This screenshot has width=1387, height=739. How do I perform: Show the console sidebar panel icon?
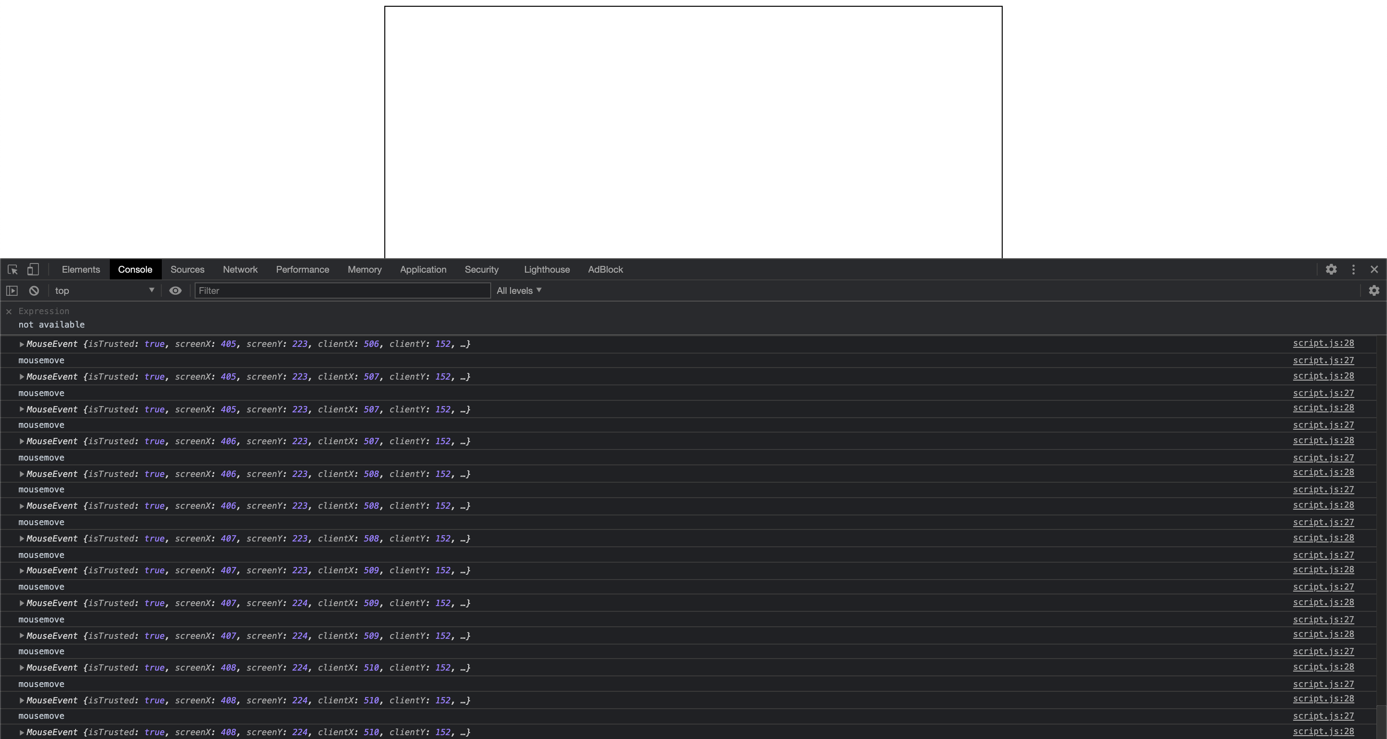[12, 291]
